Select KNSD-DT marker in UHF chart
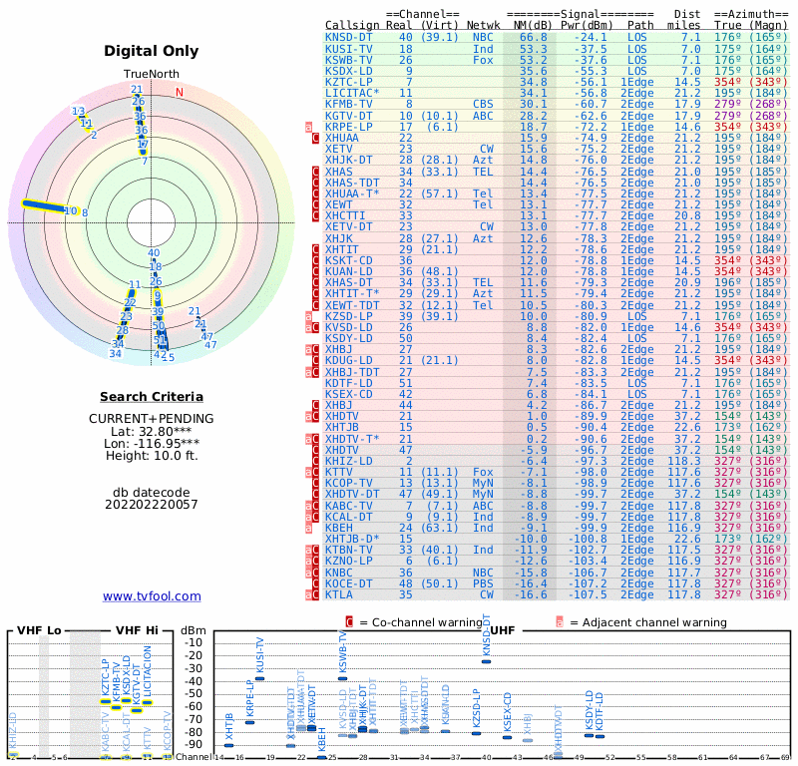 [x=486, y=661]
